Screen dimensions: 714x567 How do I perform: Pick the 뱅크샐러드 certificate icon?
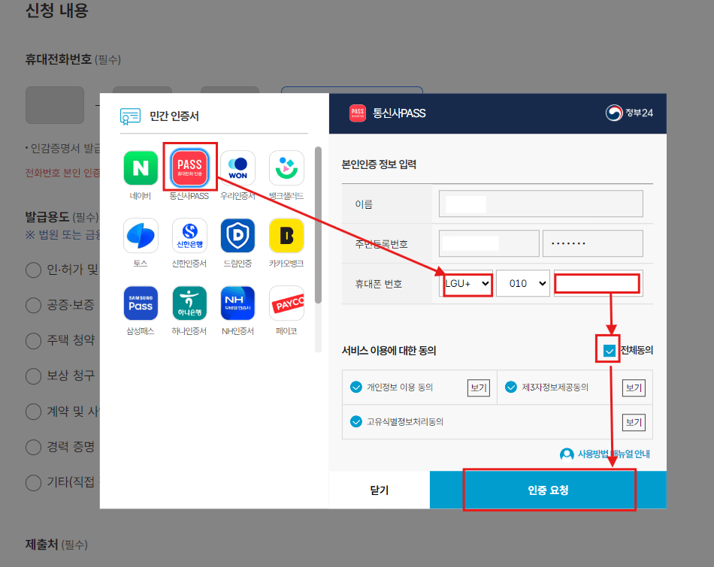coord(286,168)
